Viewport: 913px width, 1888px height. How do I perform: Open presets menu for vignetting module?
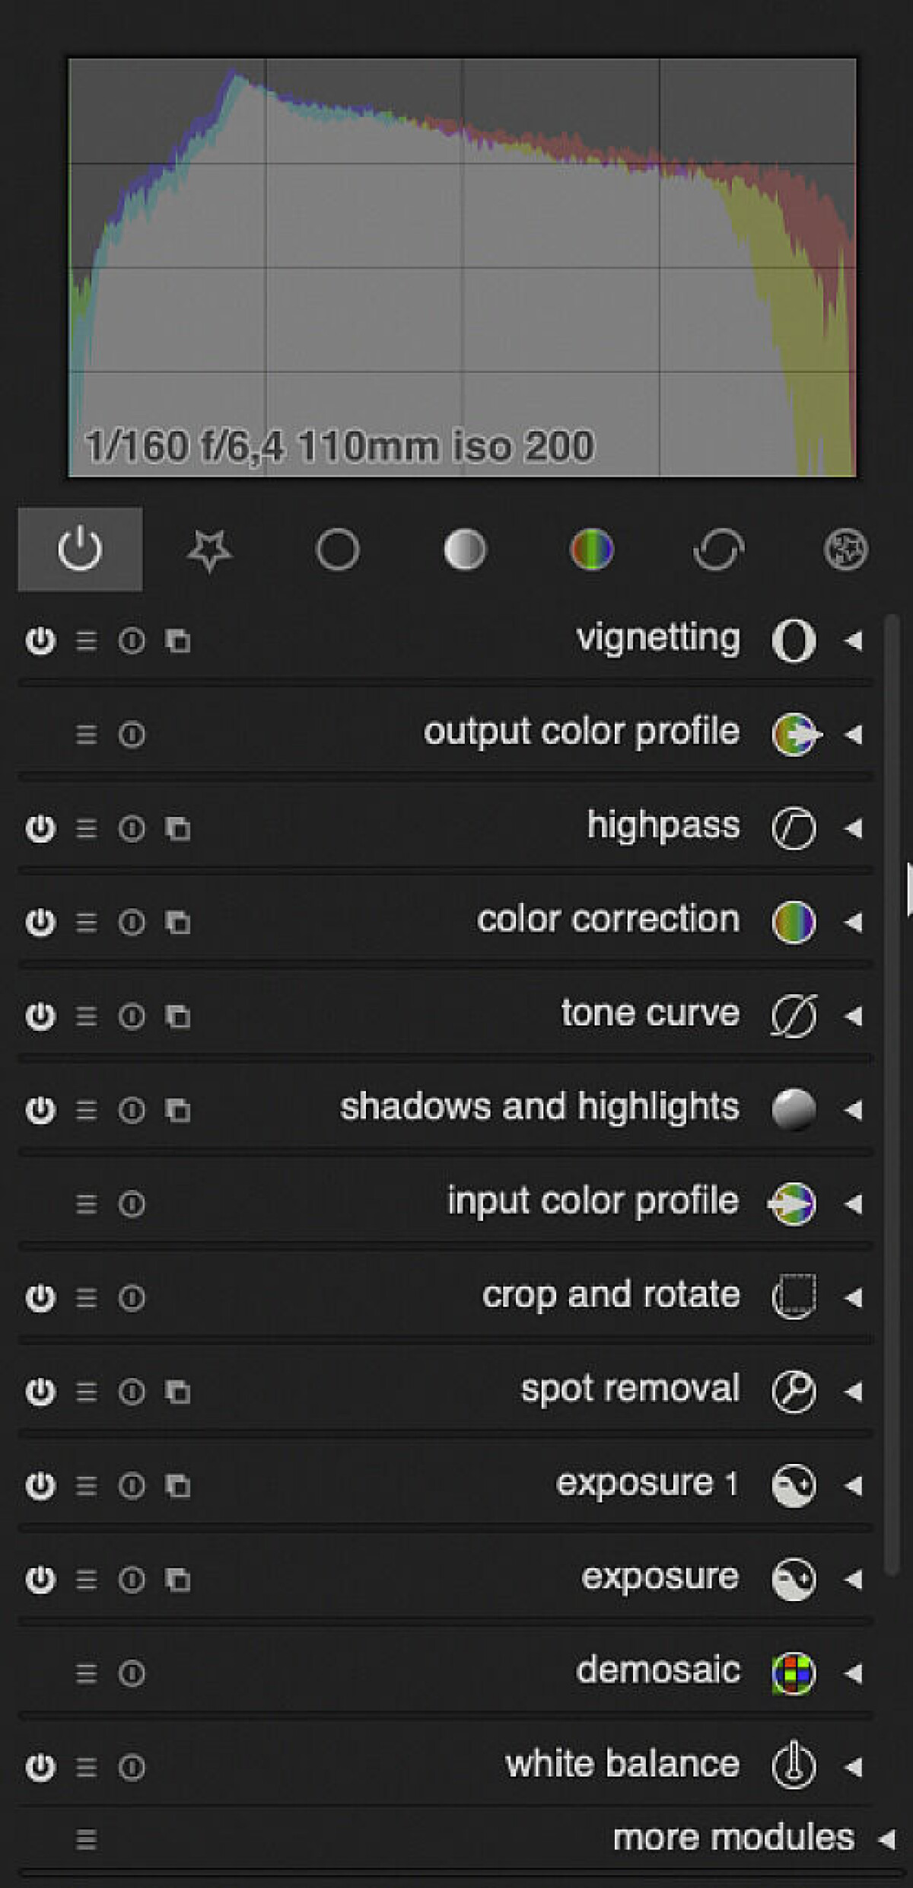(x=86, y=640)
